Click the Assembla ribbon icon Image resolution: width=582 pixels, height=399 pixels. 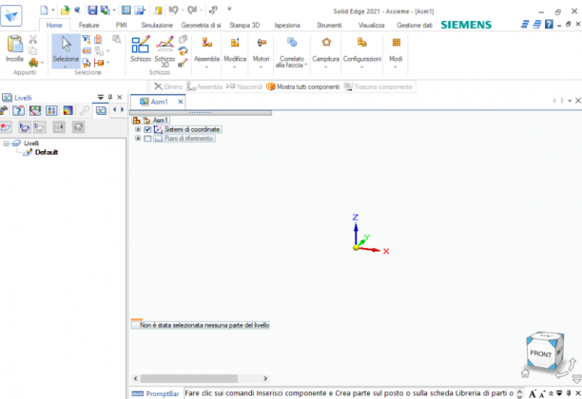tap(206, 43)
